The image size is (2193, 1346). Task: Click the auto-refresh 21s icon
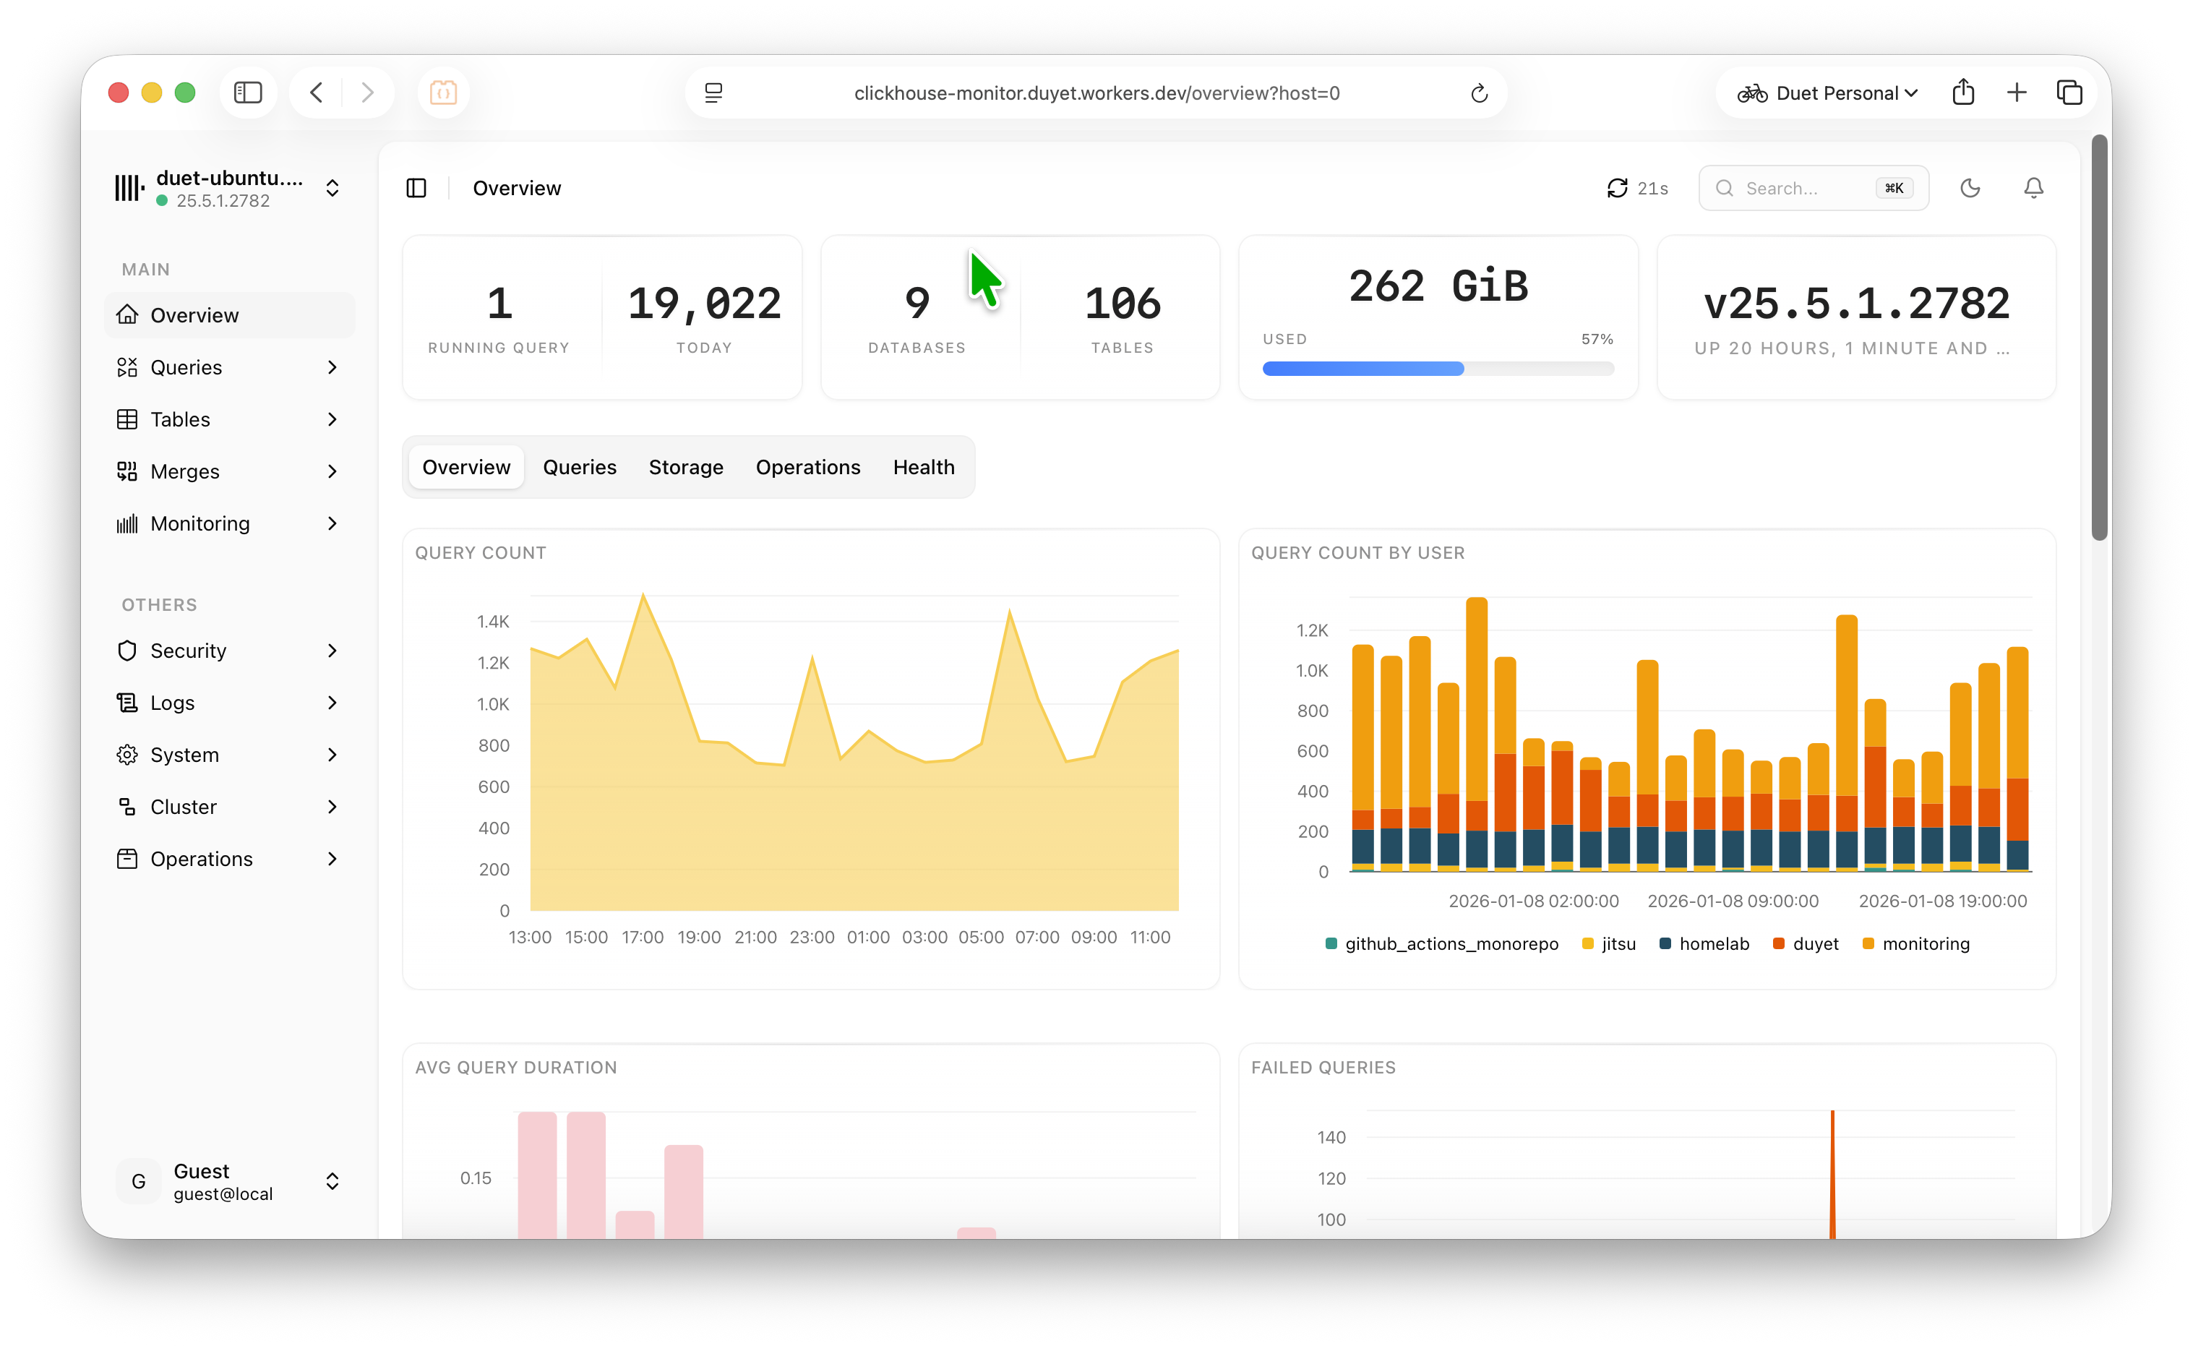point(1616,188)
